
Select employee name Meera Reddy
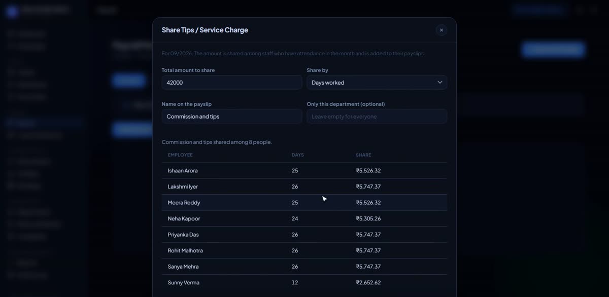tap(184, 203)
